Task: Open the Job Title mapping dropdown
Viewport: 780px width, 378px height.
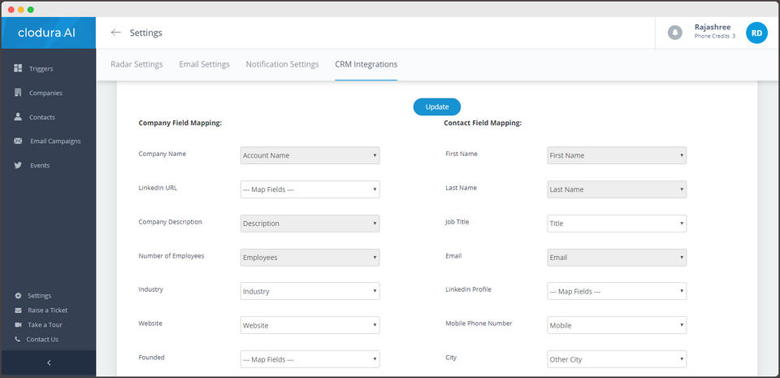Action: coord(617,224)
